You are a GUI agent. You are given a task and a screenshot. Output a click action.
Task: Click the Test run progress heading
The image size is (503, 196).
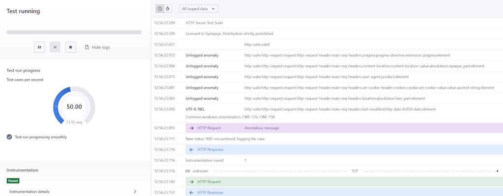pos(24,70)
